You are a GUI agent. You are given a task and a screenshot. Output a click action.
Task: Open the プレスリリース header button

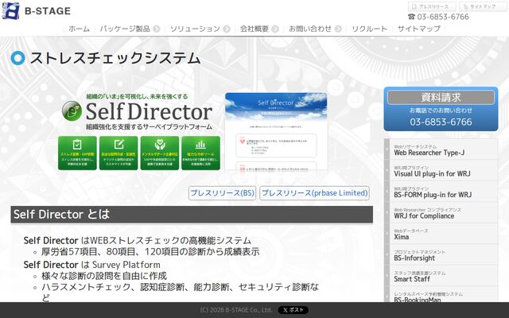tap(432, 6)
